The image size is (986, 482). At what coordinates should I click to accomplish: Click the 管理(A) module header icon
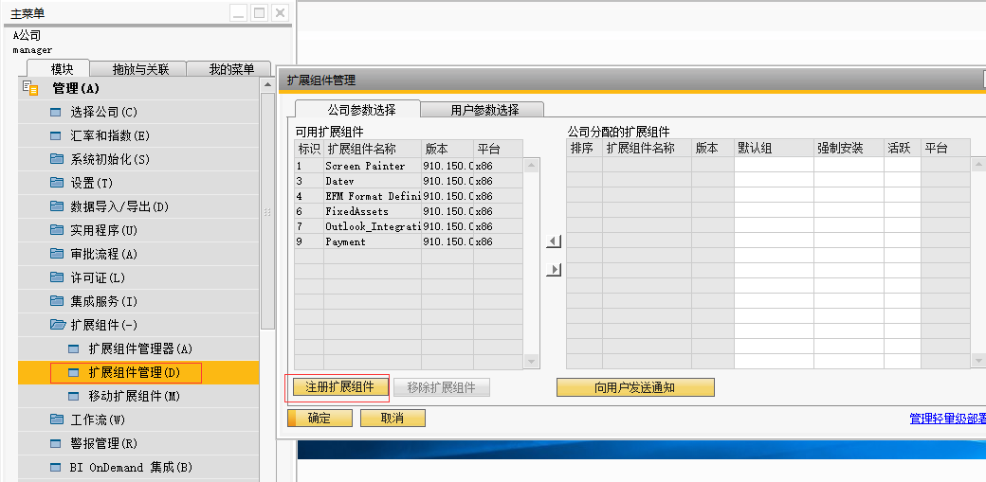coord(30,89)
